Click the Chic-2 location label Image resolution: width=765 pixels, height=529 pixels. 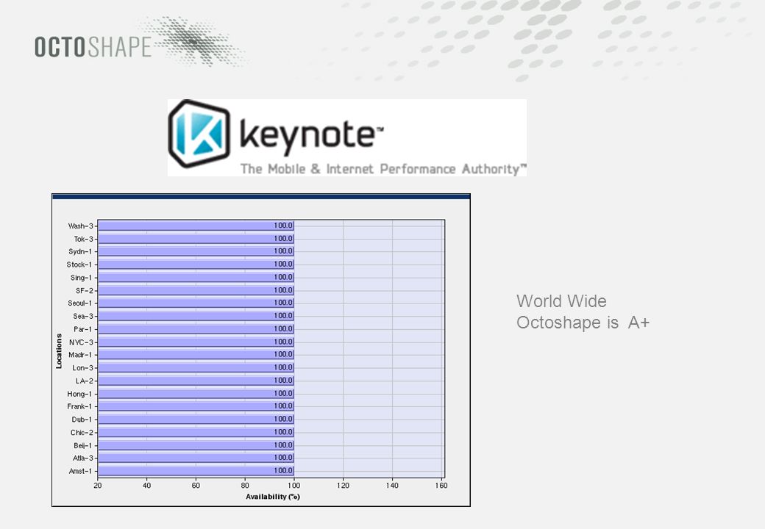point(82,433)
